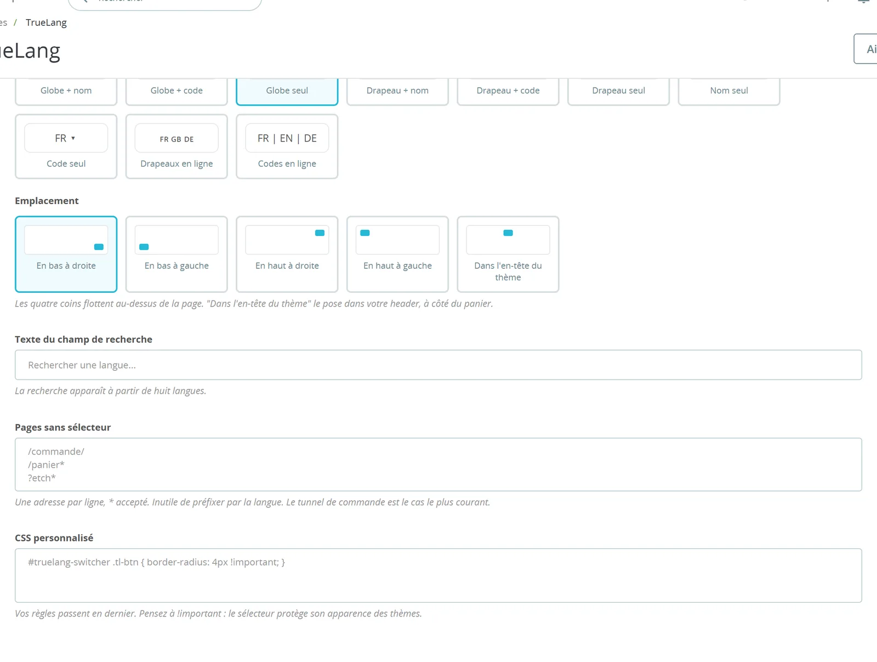Select the 'Globe + nom' style card

tap(66, 91)
